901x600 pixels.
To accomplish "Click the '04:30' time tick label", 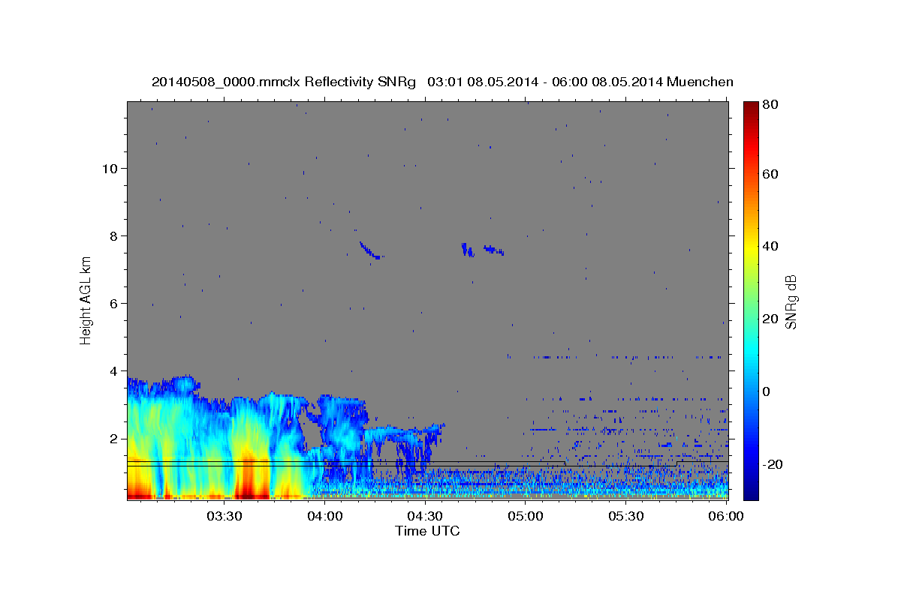I will point(426,516).
